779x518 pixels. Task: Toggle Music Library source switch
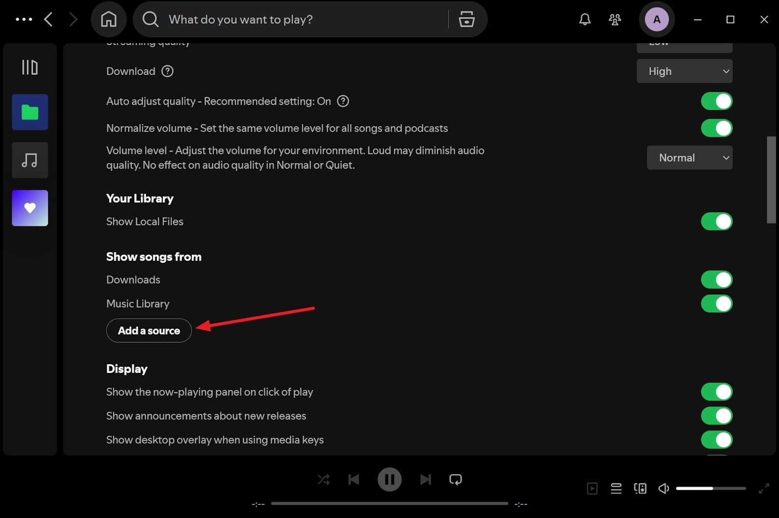[x=717, y=304]
